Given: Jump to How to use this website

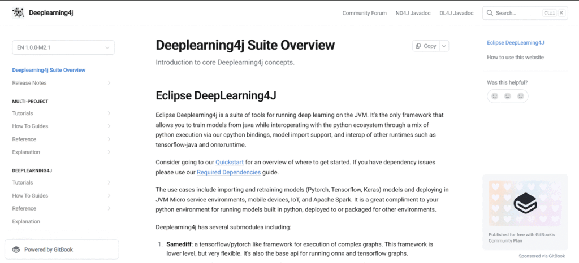Looking at the screenshot, I should click(516, 57).
